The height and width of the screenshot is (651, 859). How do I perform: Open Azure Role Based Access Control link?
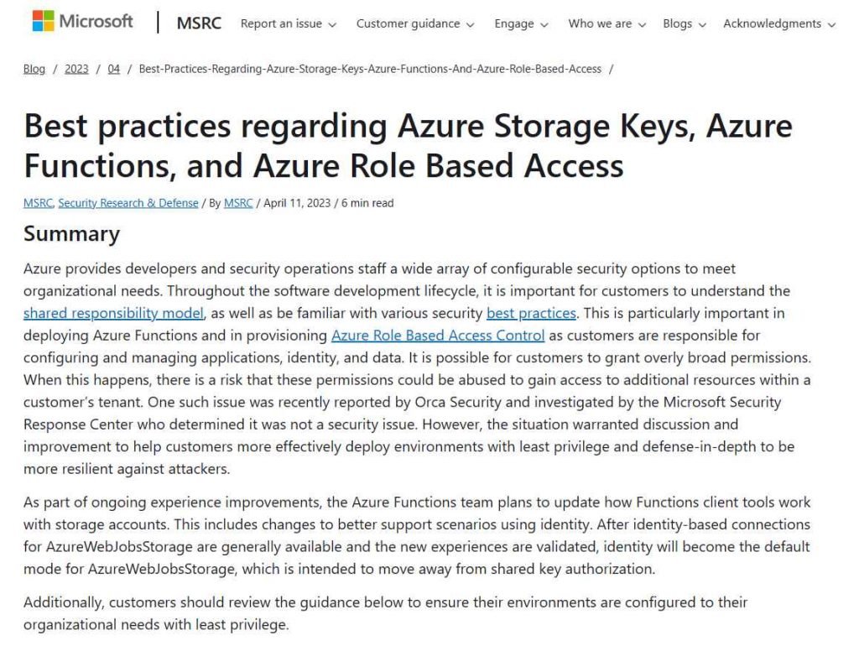pyautogui.click(x=438, y=336)
